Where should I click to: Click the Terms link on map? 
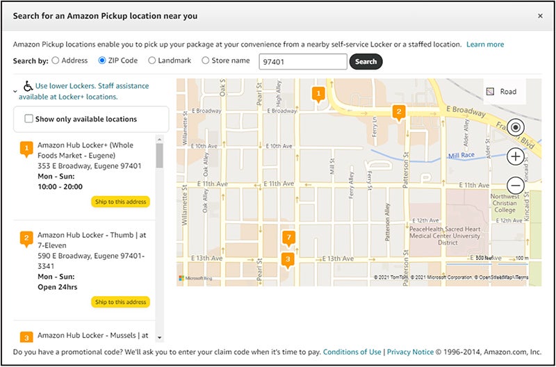[x=523, y=277]
